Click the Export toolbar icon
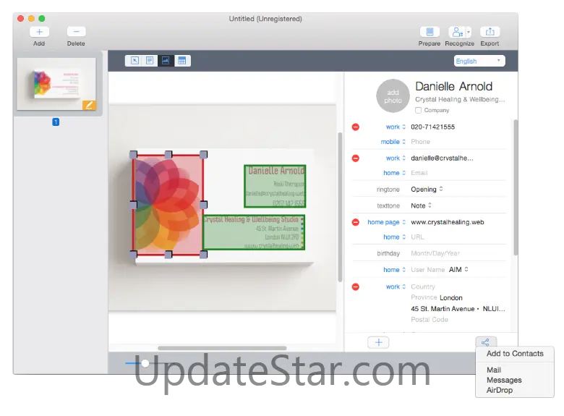 [x=490, y=32]
